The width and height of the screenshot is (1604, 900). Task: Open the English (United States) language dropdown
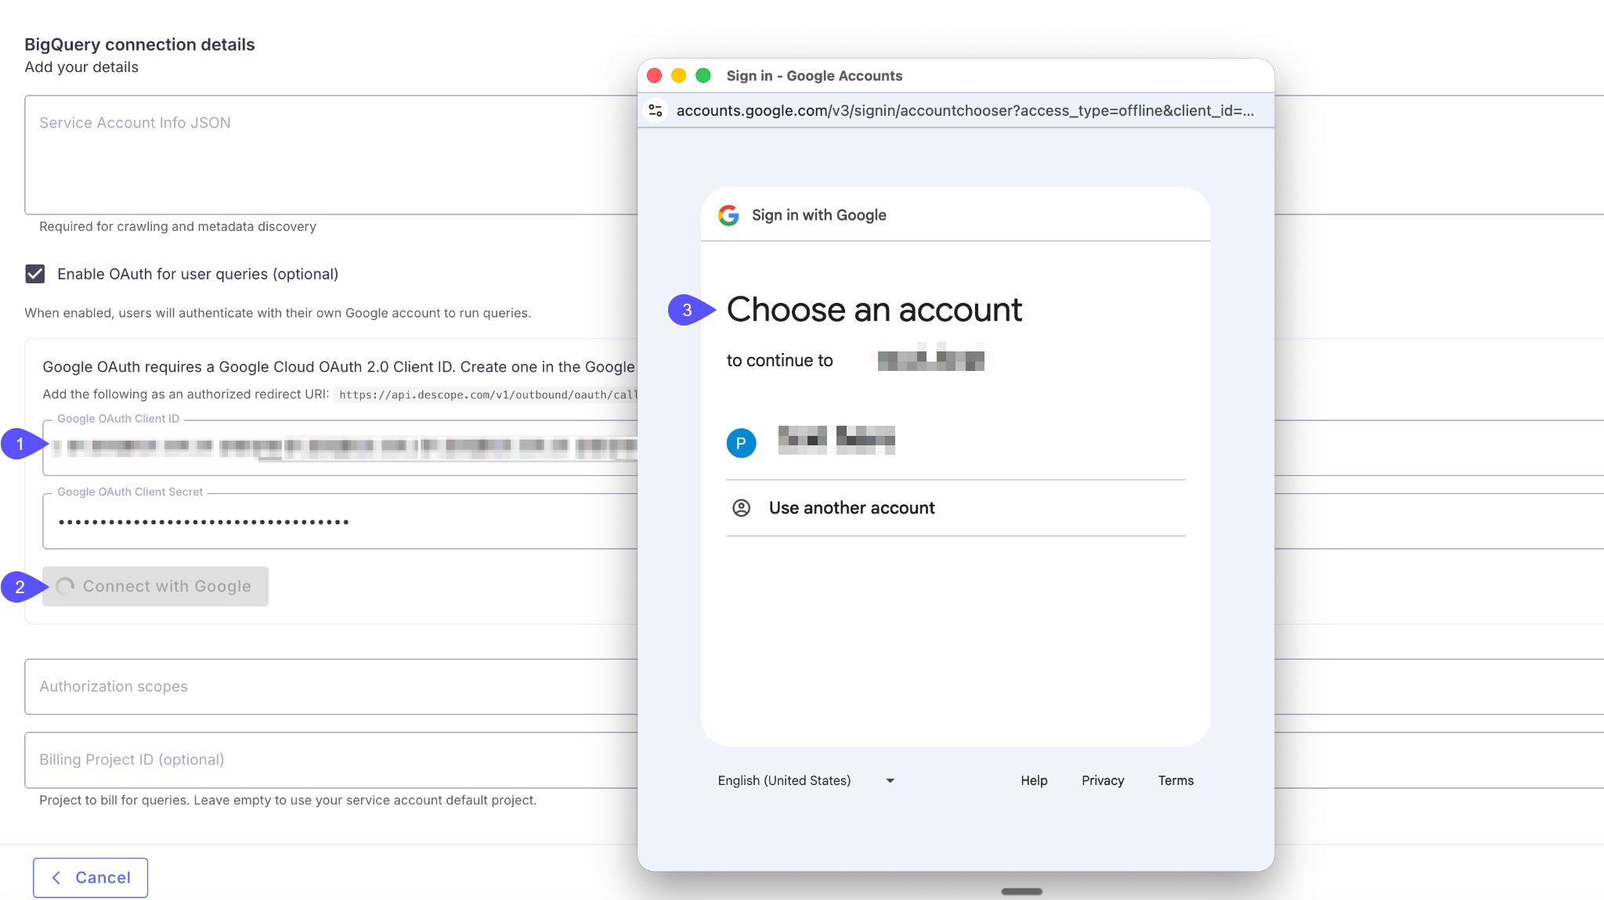(806, 780)
